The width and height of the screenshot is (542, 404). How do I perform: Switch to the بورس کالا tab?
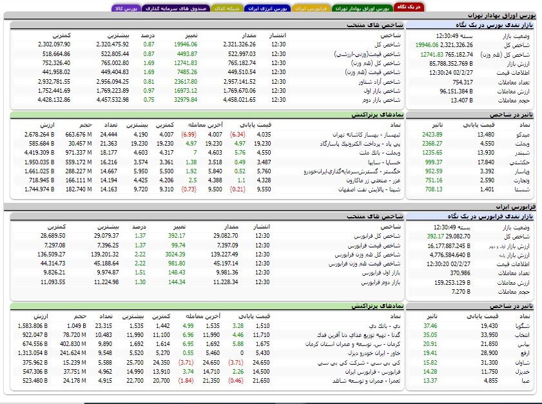[x=126, y=8]
